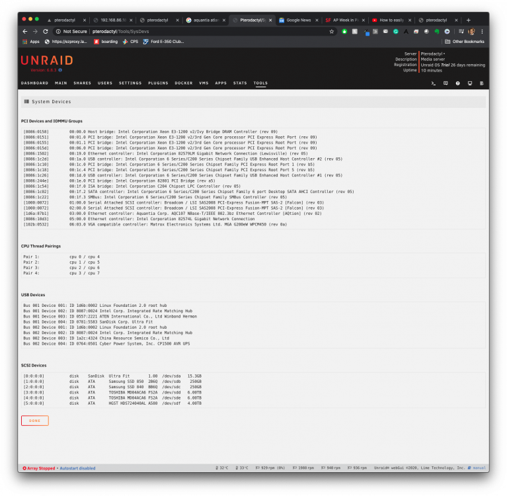Click the SanDisk Ultra Fit /dev/sda row
Viewport: 507px width, 496px height.
tap(112, 376)
